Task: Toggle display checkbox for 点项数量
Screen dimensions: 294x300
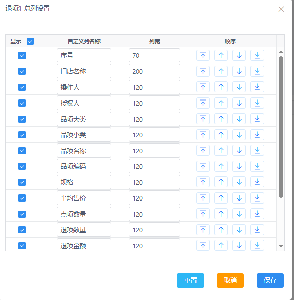Action: coord(22,214)
